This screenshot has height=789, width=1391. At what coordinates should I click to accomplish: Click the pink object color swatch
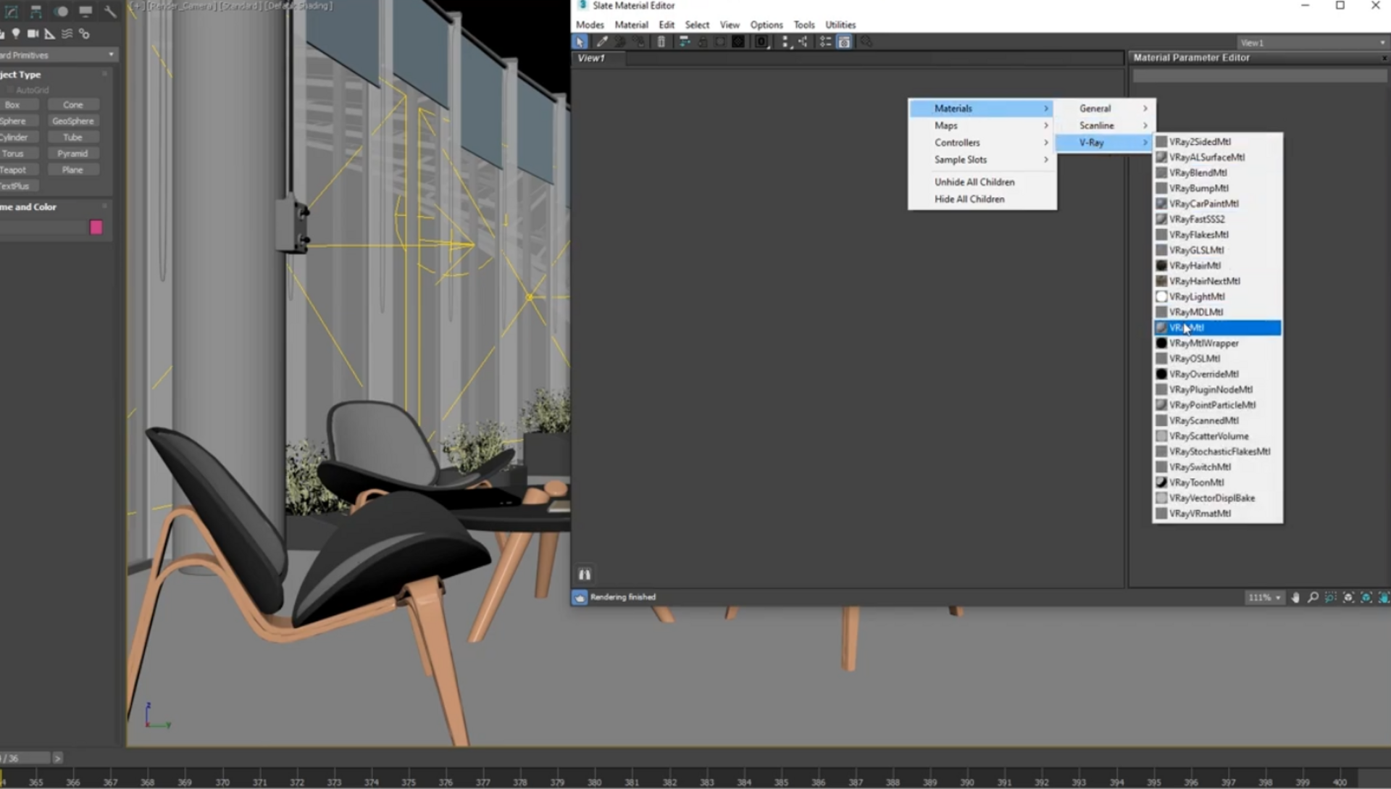point(96,227)
